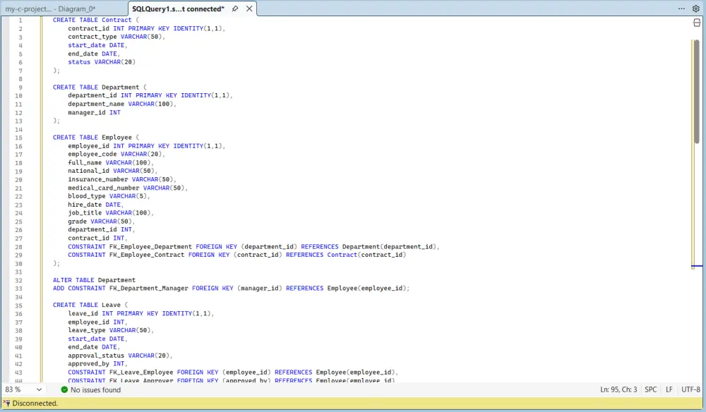Click the manager_id INT line
Image resolution: width=706 pixels, height=412 pixels.
(x=94, y=112)
